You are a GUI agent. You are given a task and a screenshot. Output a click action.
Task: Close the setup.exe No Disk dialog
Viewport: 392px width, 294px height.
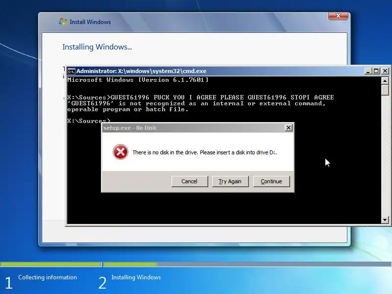(x=289, y=128)
